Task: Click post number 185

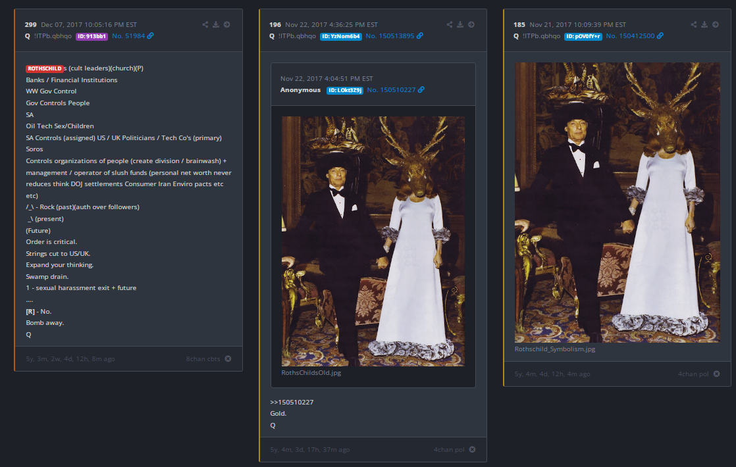Action: [519, 24]
